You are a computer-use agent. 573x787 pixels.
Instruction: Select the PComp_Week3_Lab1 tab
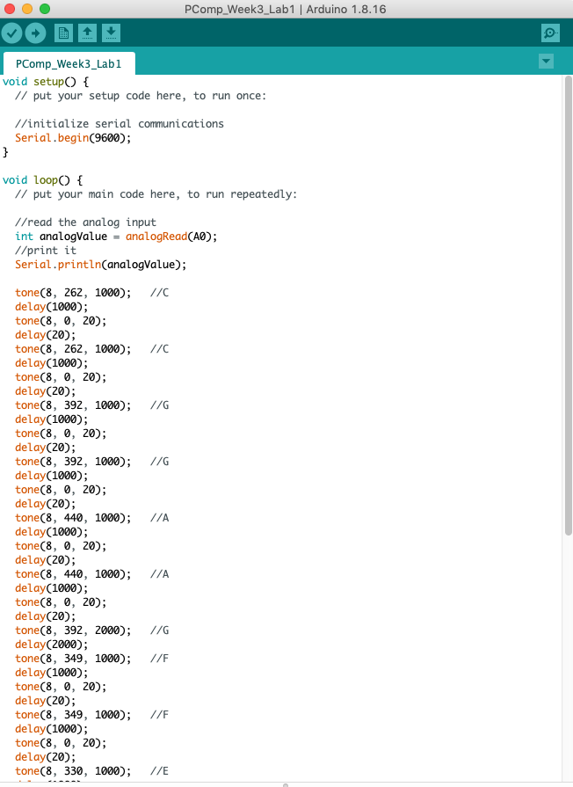pyautogui.click(x=69, y=64)
